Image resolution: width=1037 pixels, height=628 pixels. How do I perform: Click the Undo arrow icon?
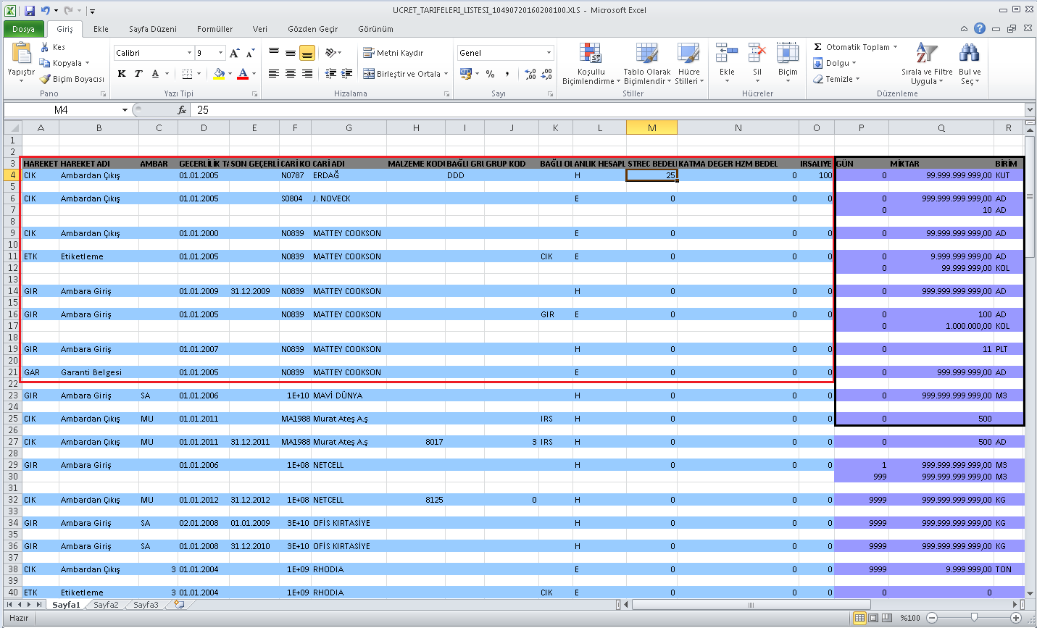(45, 11)
